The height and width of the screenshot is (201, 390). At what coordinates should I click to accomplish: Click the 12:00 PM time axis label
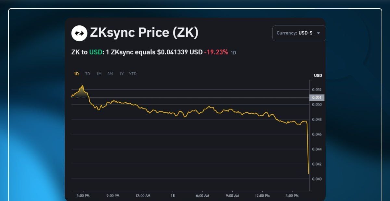point(262,196)
